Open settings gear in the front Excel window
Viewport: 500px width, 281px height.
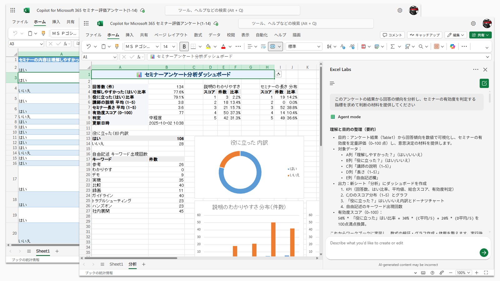click(473, 23)
